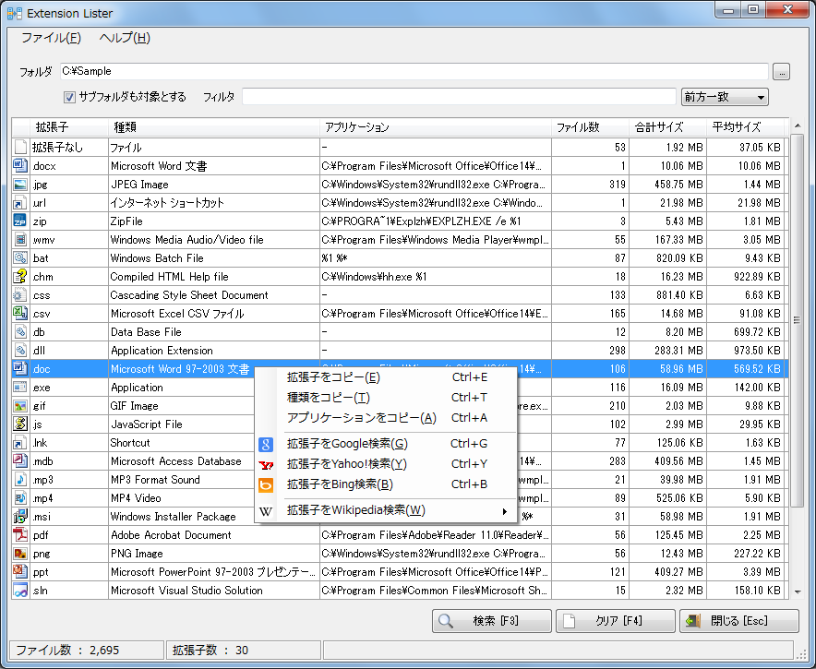Click the Bing icon in context menu
The image size is (816, 669).
266,484
